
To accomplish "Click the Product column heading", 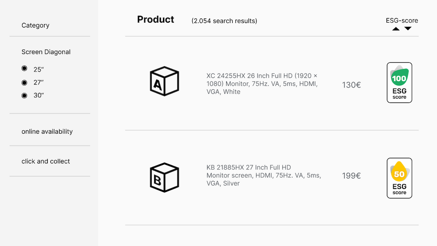I will (155, 19).
